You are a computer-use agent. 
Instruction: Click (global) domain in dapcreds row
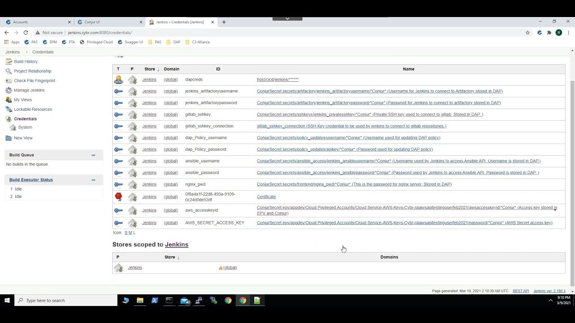[171, 79]
